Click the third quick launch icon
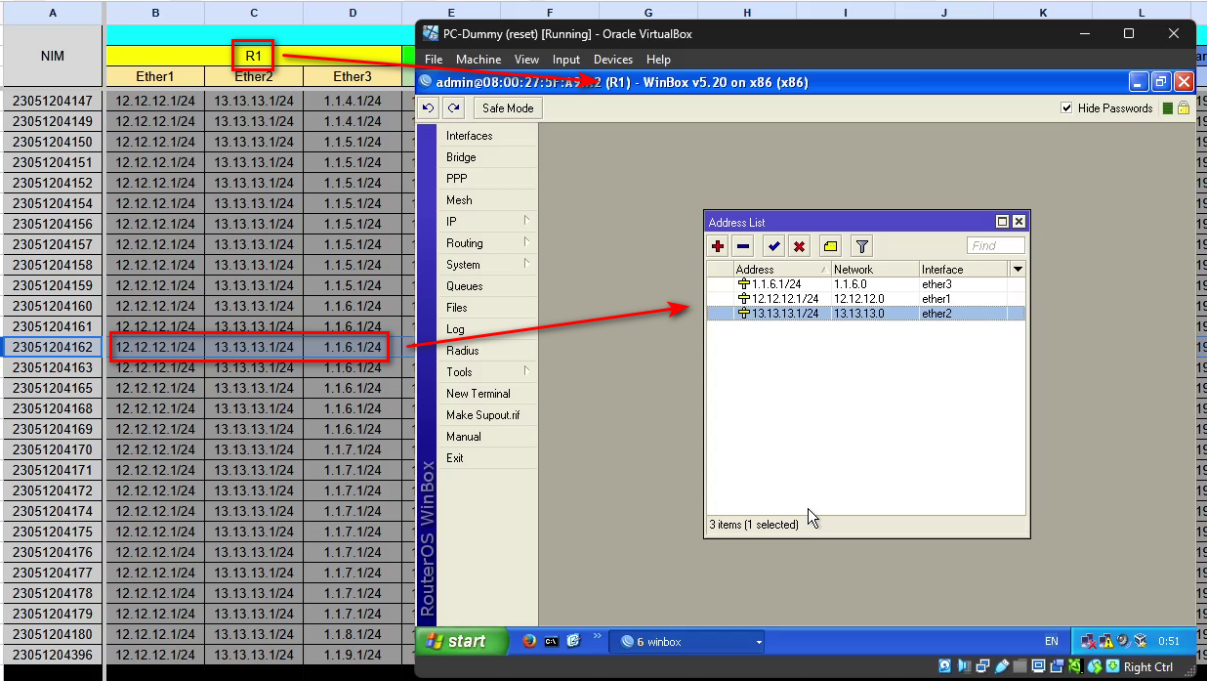The height and width of the screenshot is (681, 1207). pyautogui.click(x=573, y=641)
